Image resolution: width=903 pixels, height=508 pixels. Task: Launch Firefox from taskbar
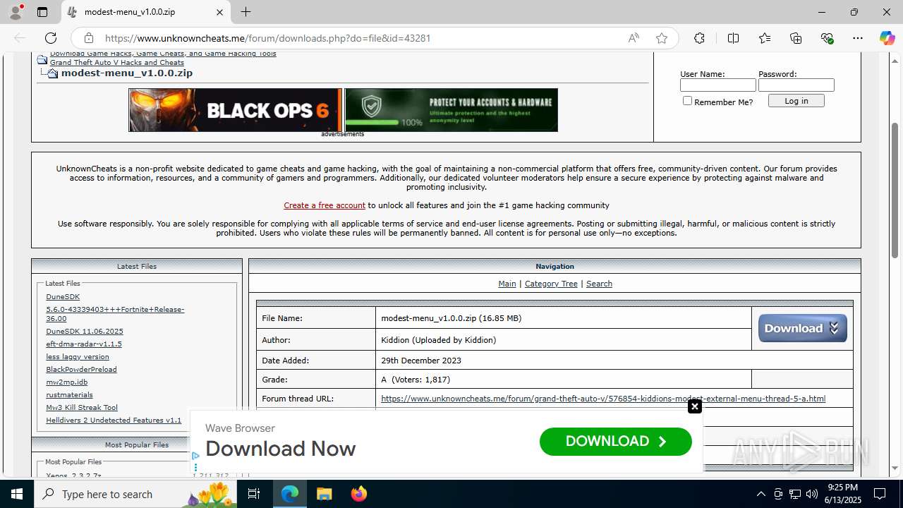358,494
